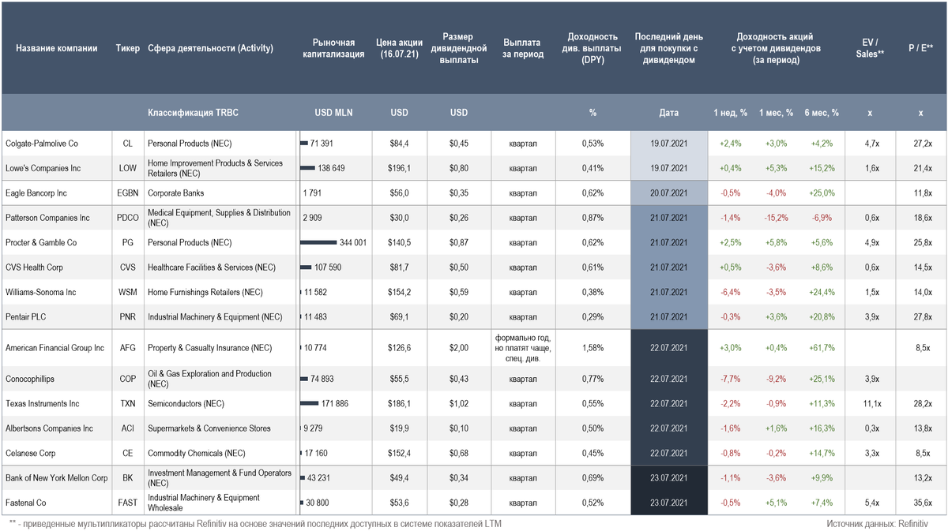Click 'Цена акции (16.07.21)' header
Screen dimensions: 948x531
[399, 48]
